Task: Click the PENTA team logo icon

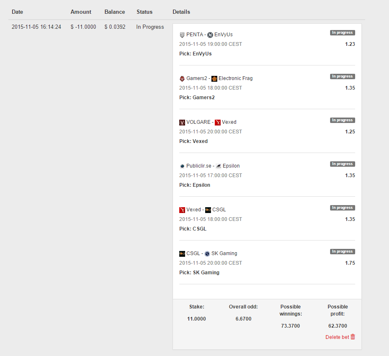Action: [182, 35]
